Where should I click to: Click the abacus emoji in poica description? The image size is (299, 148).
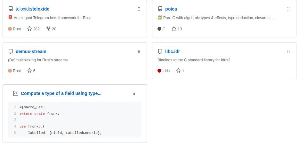click(x=160, y=18)
